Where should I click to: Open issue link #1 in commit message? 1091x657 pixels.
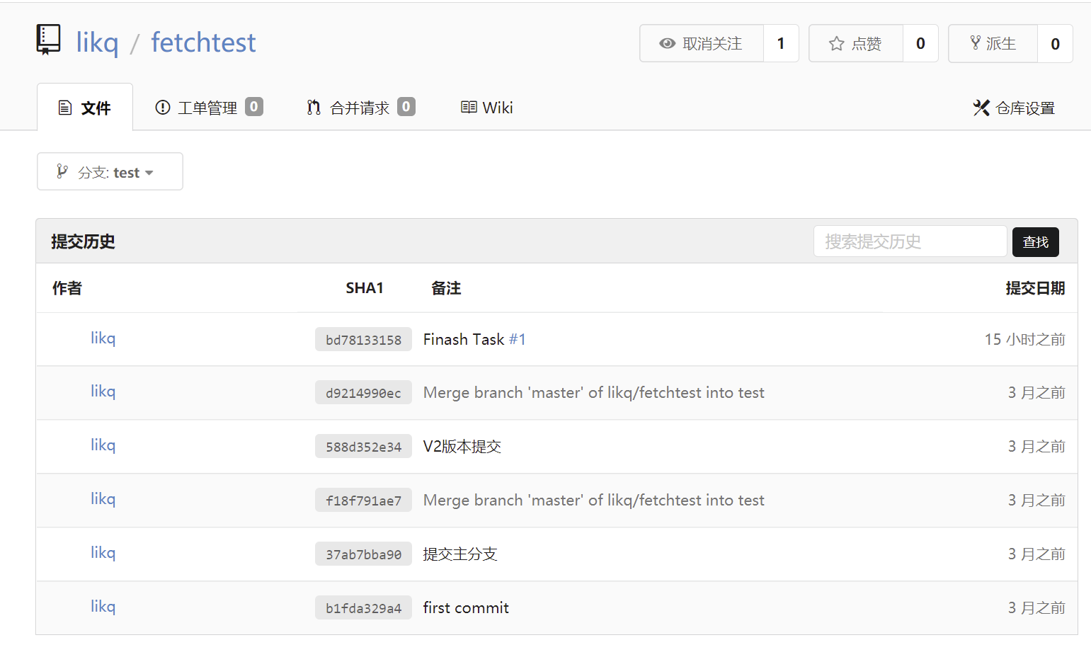tap(518, 340)
